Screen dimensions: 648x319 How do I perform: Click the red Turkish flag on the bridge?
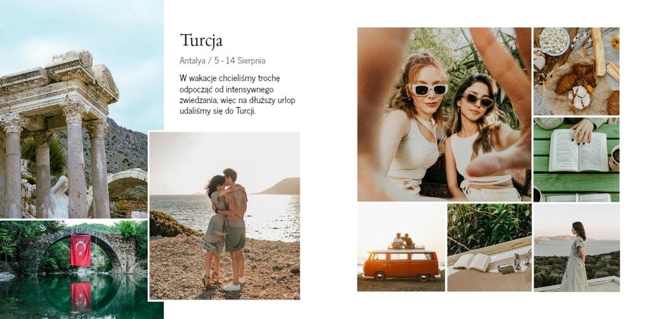(x=80, y=250)
